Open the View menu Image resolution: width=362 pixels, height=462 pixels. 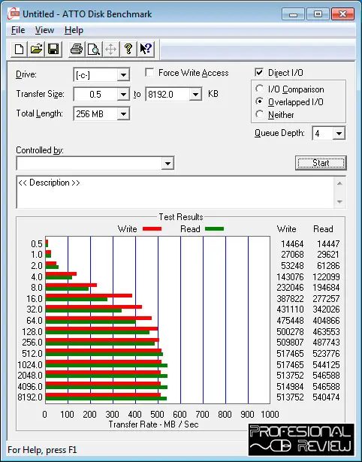pyautogui.click(x=44, y=30)
